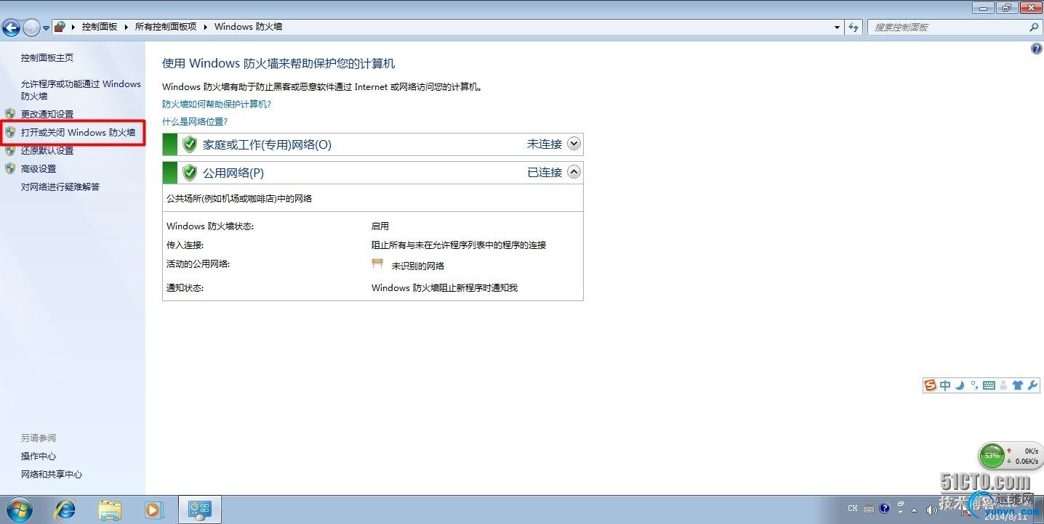Open the recent pages dropdown arrow
The height and width of the screenshot is (524, 1044).
pos(46,28)
